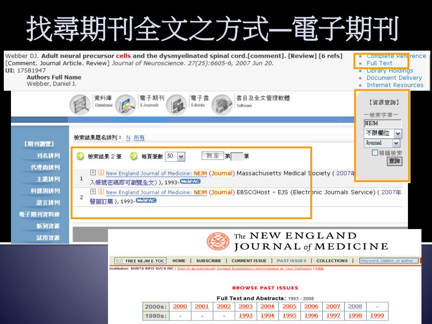Open the 書目及全文管理軟體 Software icon
The width and height of the screenshot is (432, 324).
point(222,105)
